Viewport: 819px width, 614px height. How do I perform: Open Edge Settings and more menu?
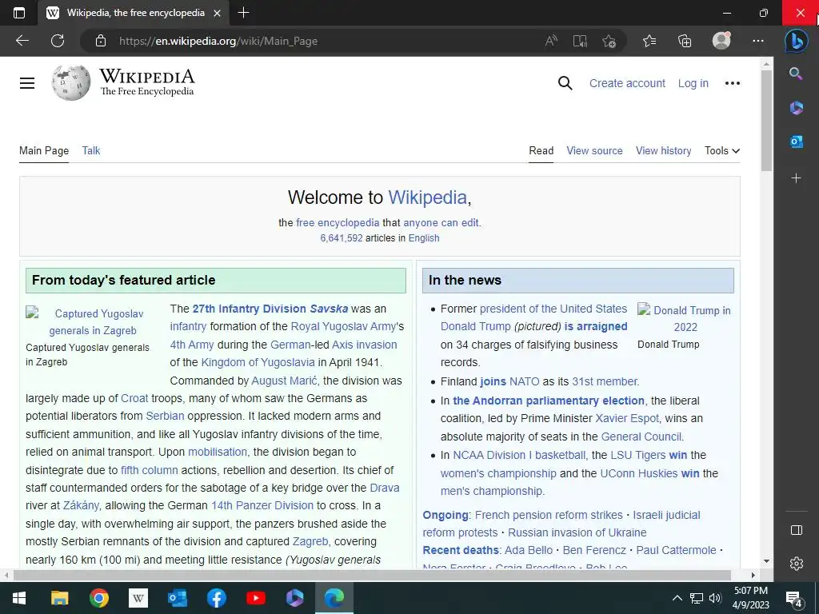758,41
